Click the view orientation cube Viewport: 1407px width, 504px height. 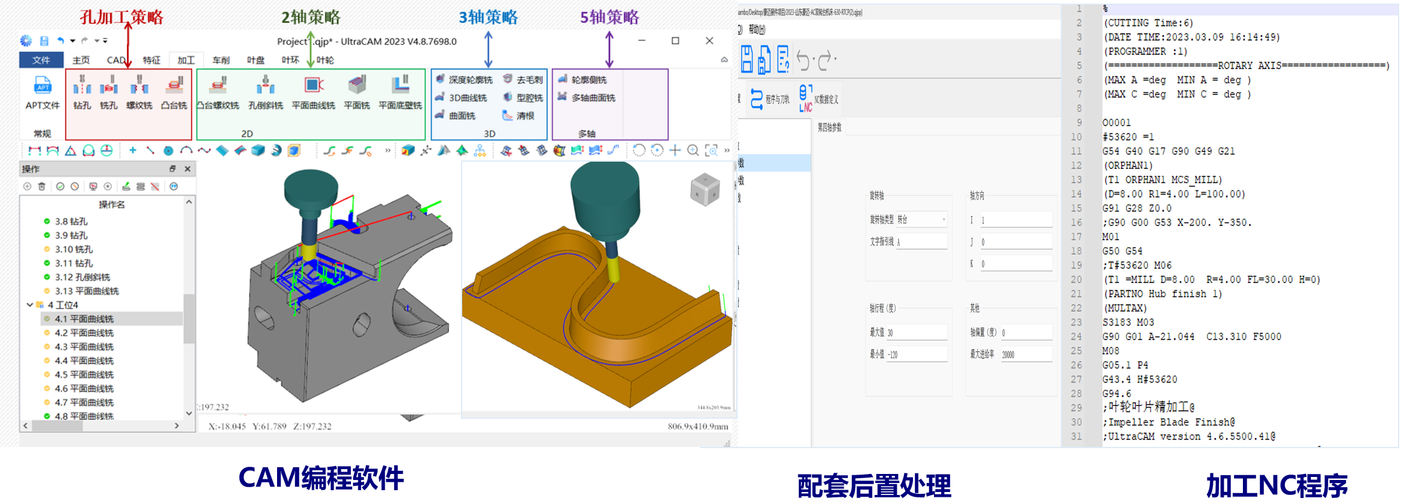pos(704,190)
